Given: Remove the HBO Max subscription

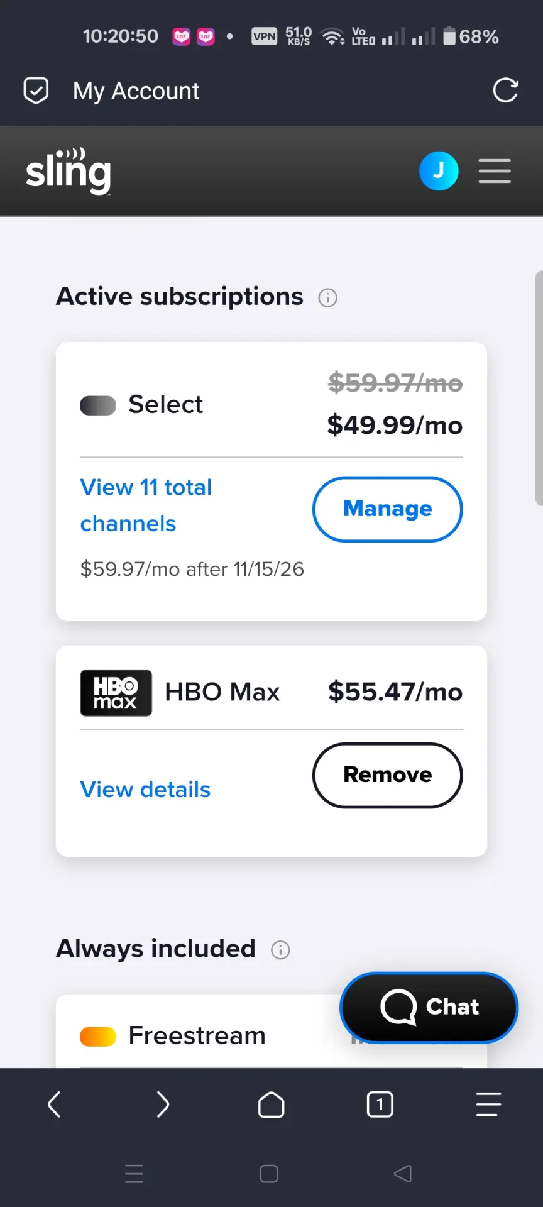Looking at the screenshot, I should point(388,775).
